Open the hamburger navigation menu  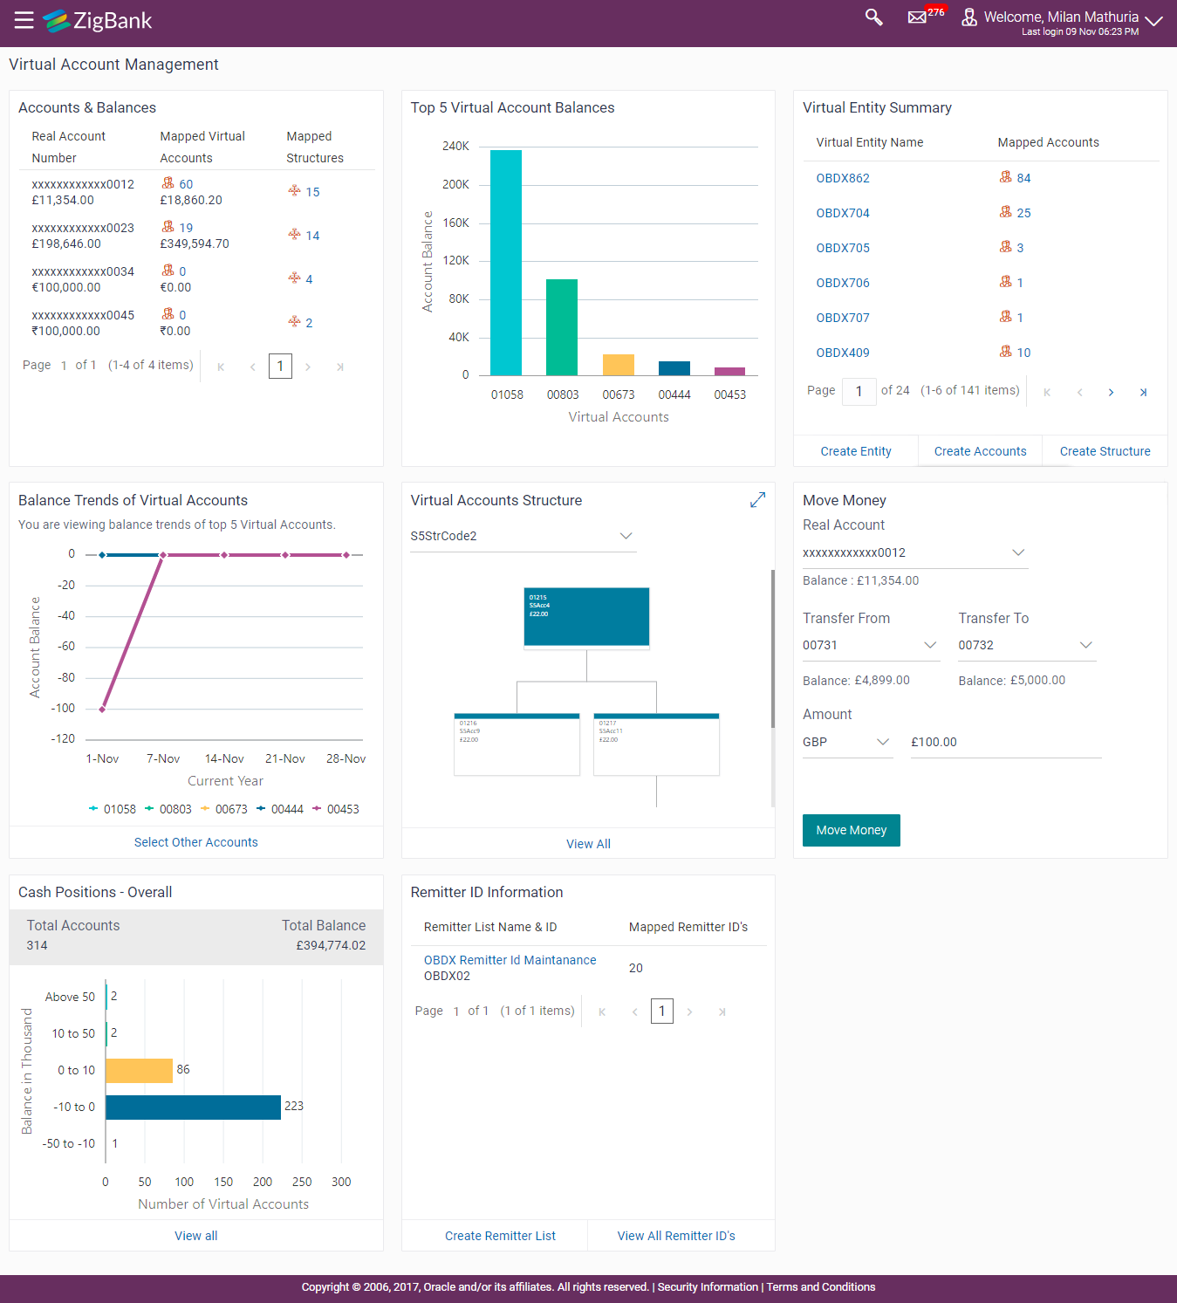(x=24, y=20)
